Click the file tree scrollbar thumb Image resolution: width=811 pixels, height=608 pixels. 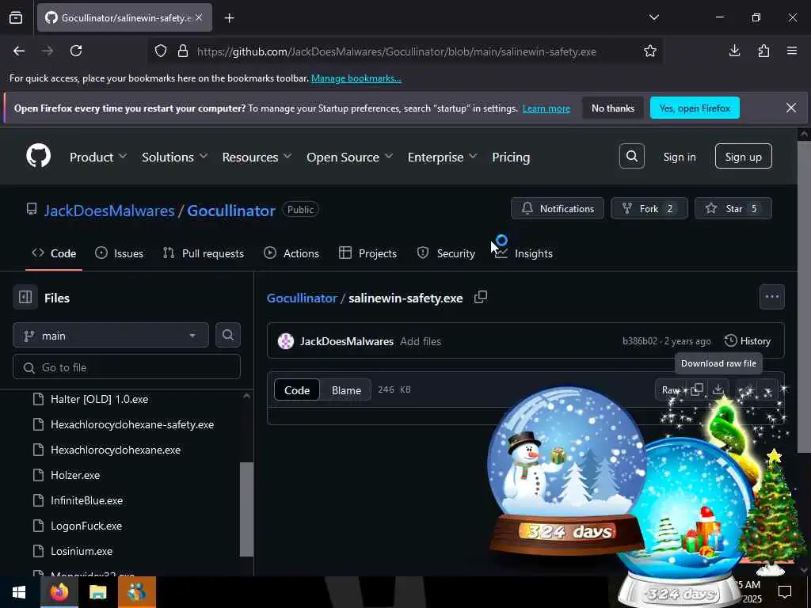pos(247,509)
